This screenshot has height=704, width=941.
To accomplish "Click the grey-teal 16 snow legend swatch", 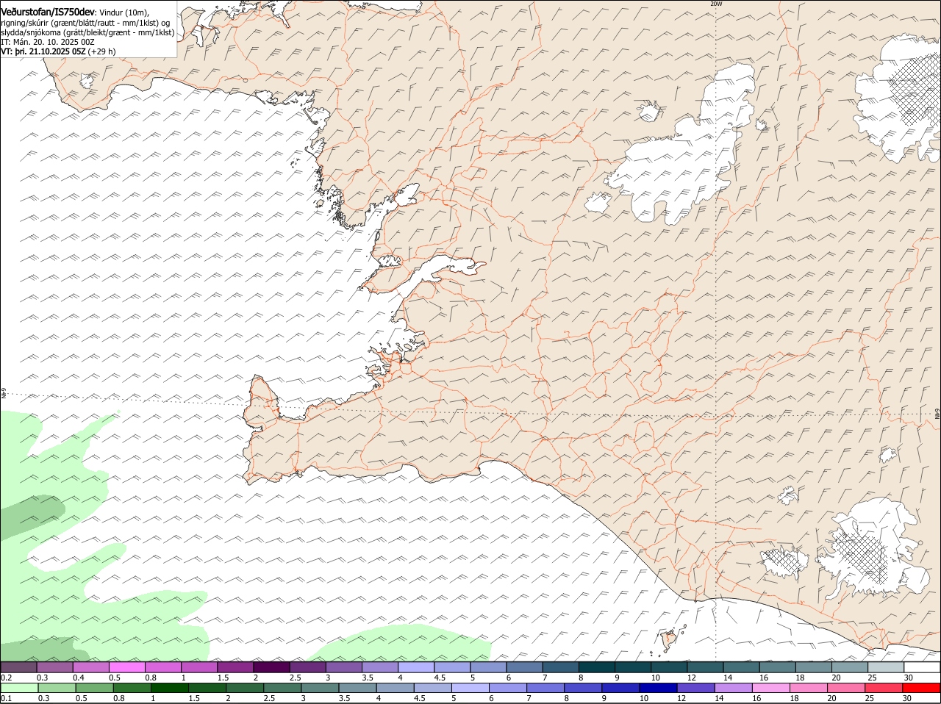I will pyautogui.click(x=777, y=667).
